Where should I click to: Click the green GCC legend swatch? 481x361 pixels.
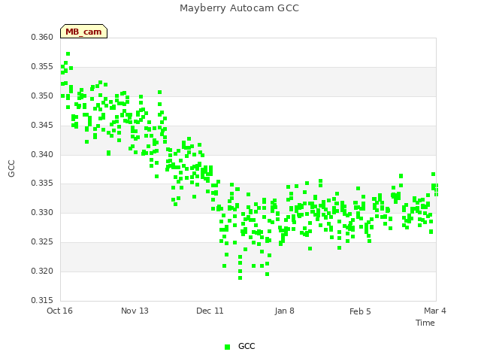227,347
